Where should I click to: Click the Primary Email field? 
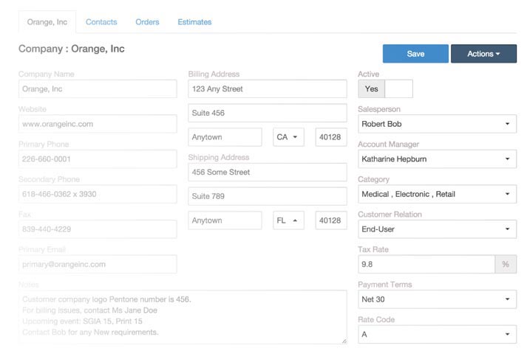(x=98, y=264)
